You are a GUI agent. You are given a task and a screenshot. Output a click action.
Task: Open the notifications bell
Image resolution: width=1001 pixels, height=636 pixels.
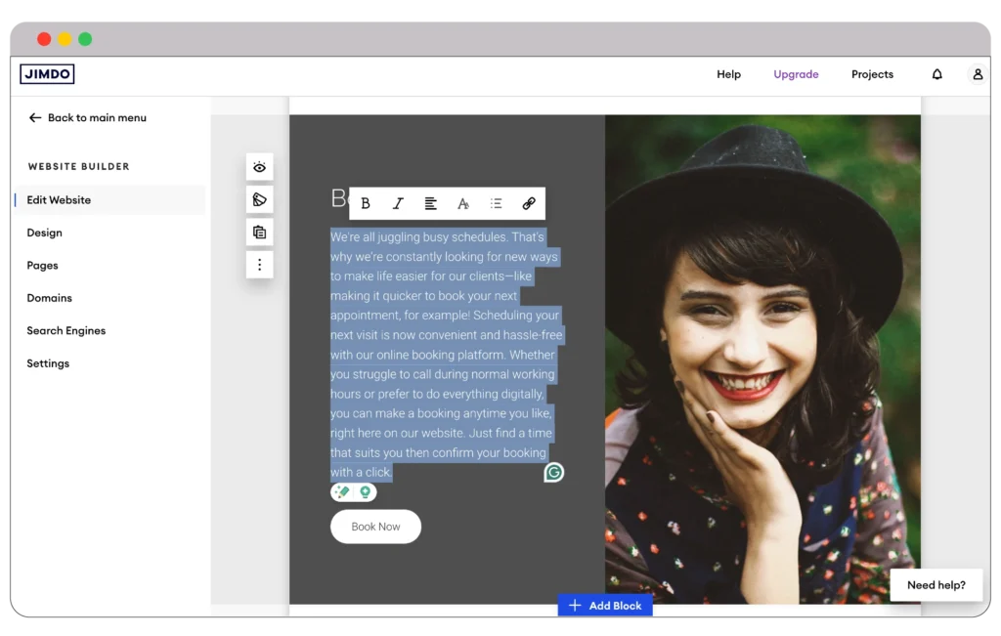(936, 74)
